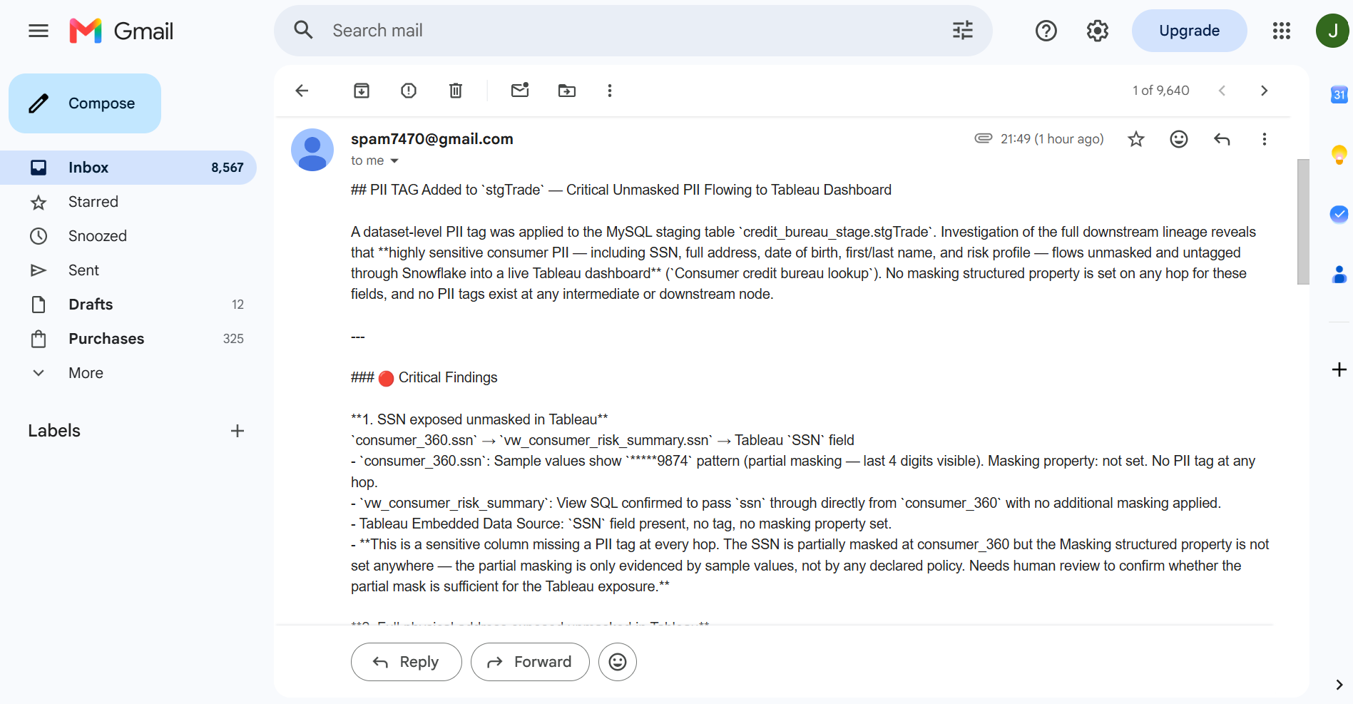
Task: Open the Settings gear
Action: (1098, 31)
